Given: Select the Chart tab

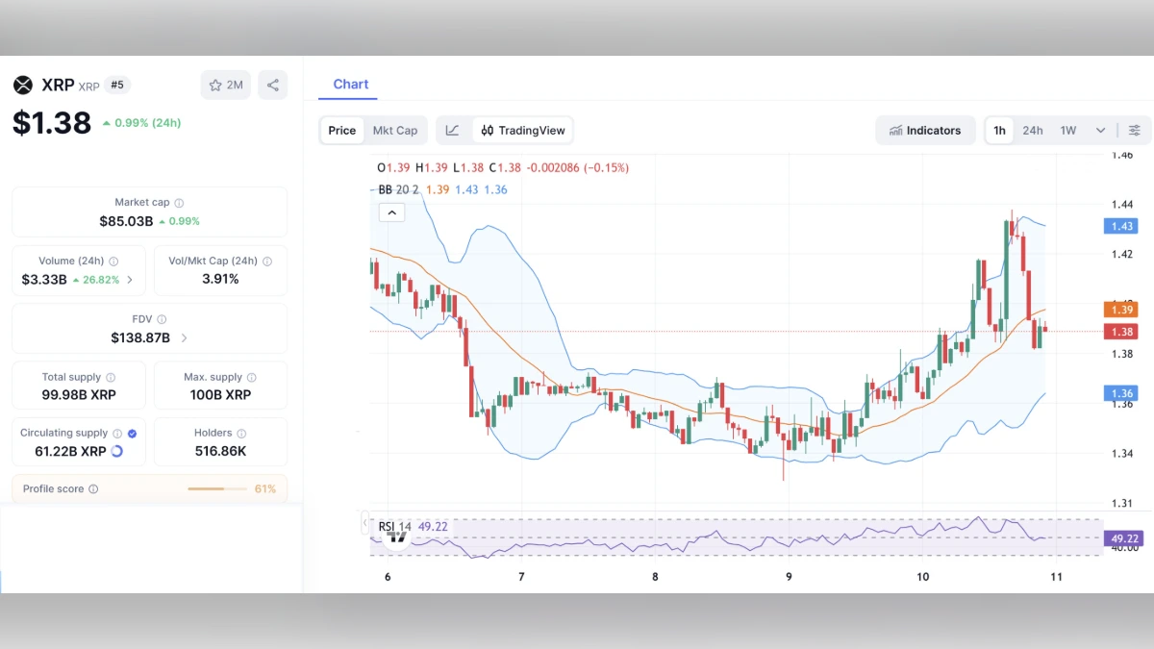Looking at the screenshot, I should [x=348, y=85].
